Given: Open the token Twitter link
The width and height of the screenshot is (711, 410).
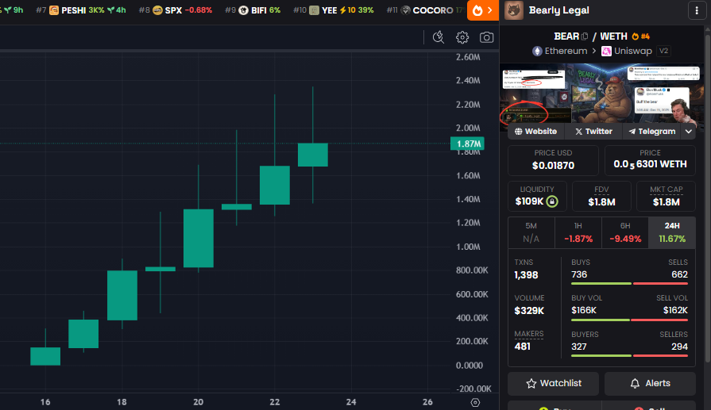Looking at the screenshot, I should 593,131.
